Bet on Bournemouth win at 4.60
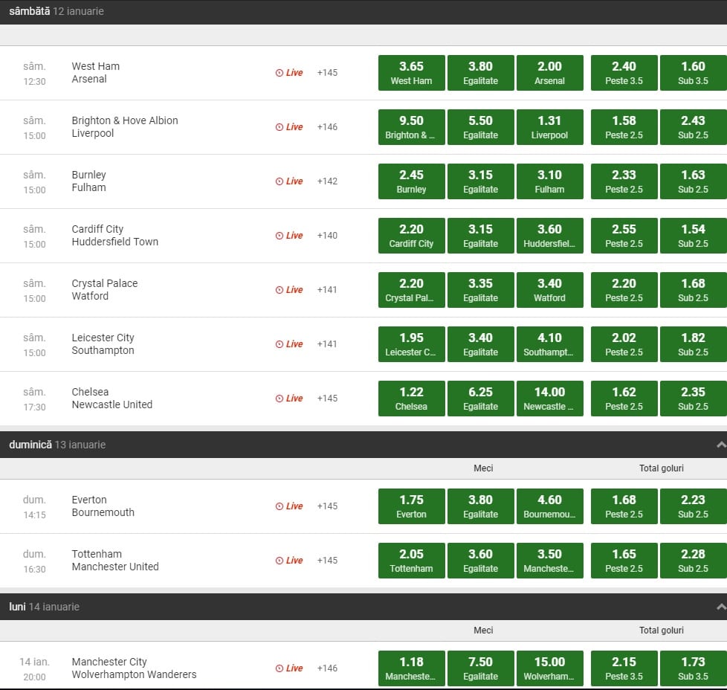The width and height of the screenshot is (727, 690). click(550, 506)
